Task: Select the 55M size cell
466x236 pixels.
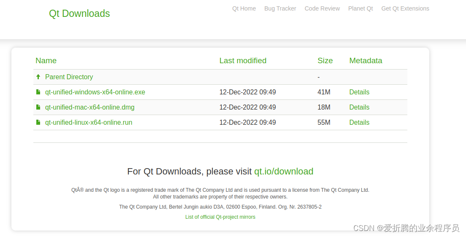Action: click(x=324, y=122)
